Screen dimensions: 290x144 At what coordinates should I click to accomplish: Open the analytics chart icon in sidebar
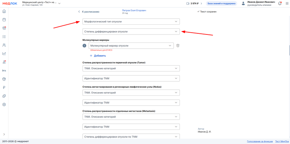4,54
